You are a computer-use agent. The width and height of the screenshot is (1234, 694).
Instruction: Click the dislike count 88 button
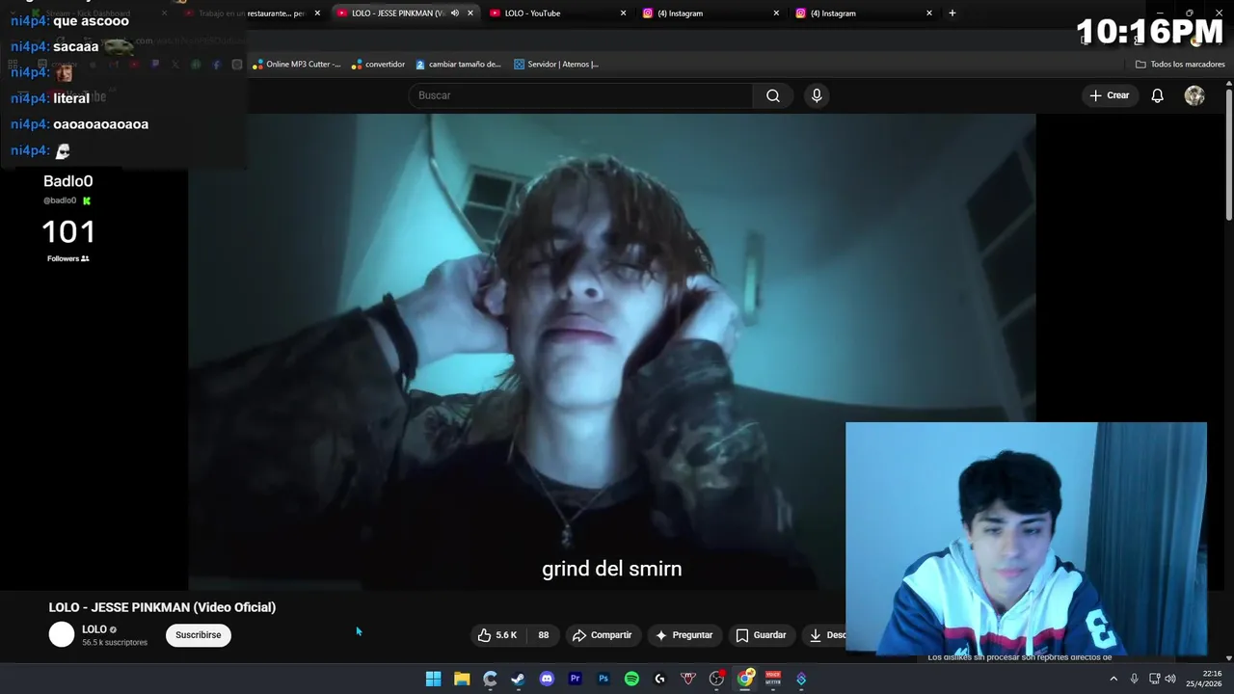pyautogui.click(x=544, y=635)
